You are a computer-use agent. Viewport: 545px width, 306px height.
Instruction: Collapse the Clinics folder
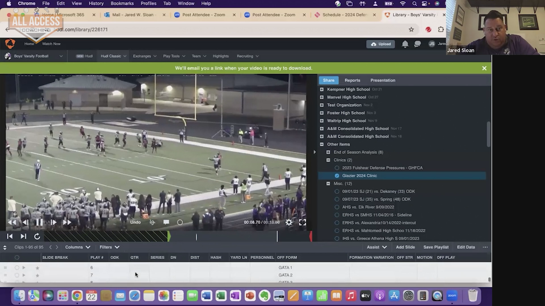[x=328, y=160]
